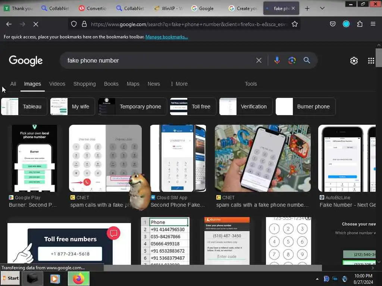This screenshot has height=286, width=382.
Task: Open the black window taskbar icon
Action: coord(32,279)
